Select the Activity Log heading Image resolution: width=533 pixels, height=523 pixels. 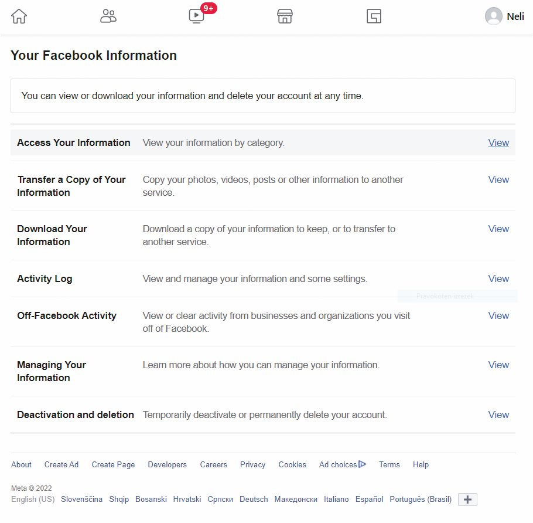(x=45, y=279)
